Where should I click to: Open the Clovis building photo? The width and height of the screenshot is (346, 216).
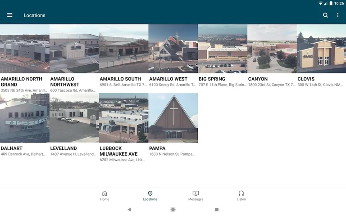pos(321,49)
